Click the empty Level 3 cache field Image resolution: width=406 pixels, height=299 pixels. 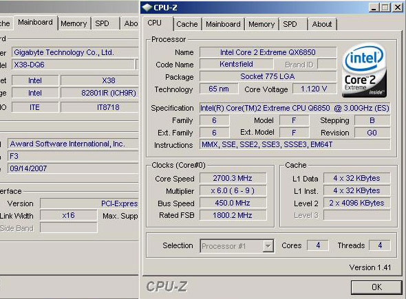[x=357, y=215]
